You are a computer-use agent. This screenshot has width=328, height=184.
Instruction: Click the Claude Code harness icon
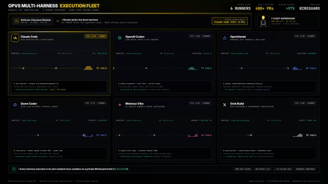(15, 38)
